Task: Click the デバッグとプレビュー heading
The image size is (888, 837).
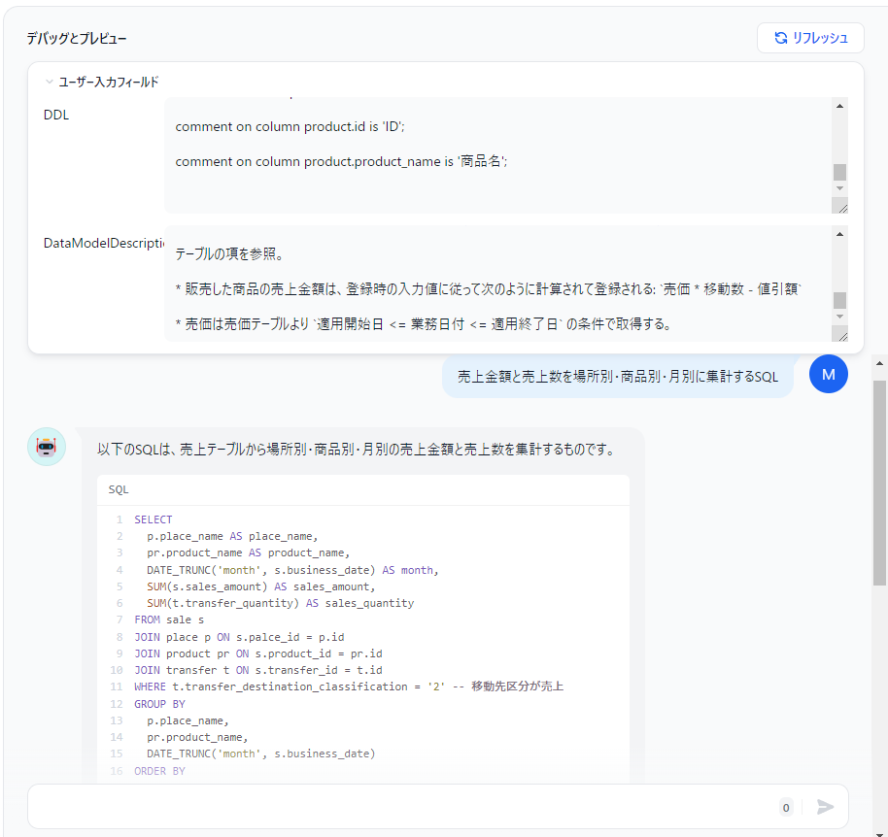Action: pos(77,39)
